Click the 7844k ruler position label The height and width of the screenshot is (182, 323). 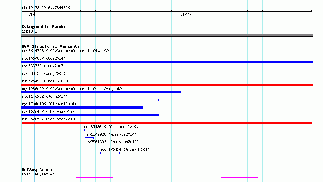[x=186, y=14]
